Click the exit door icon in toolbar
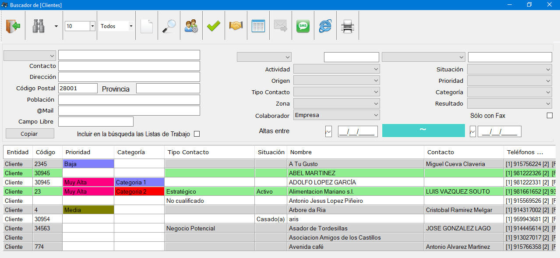560x258 pixels. pos(13,26)
